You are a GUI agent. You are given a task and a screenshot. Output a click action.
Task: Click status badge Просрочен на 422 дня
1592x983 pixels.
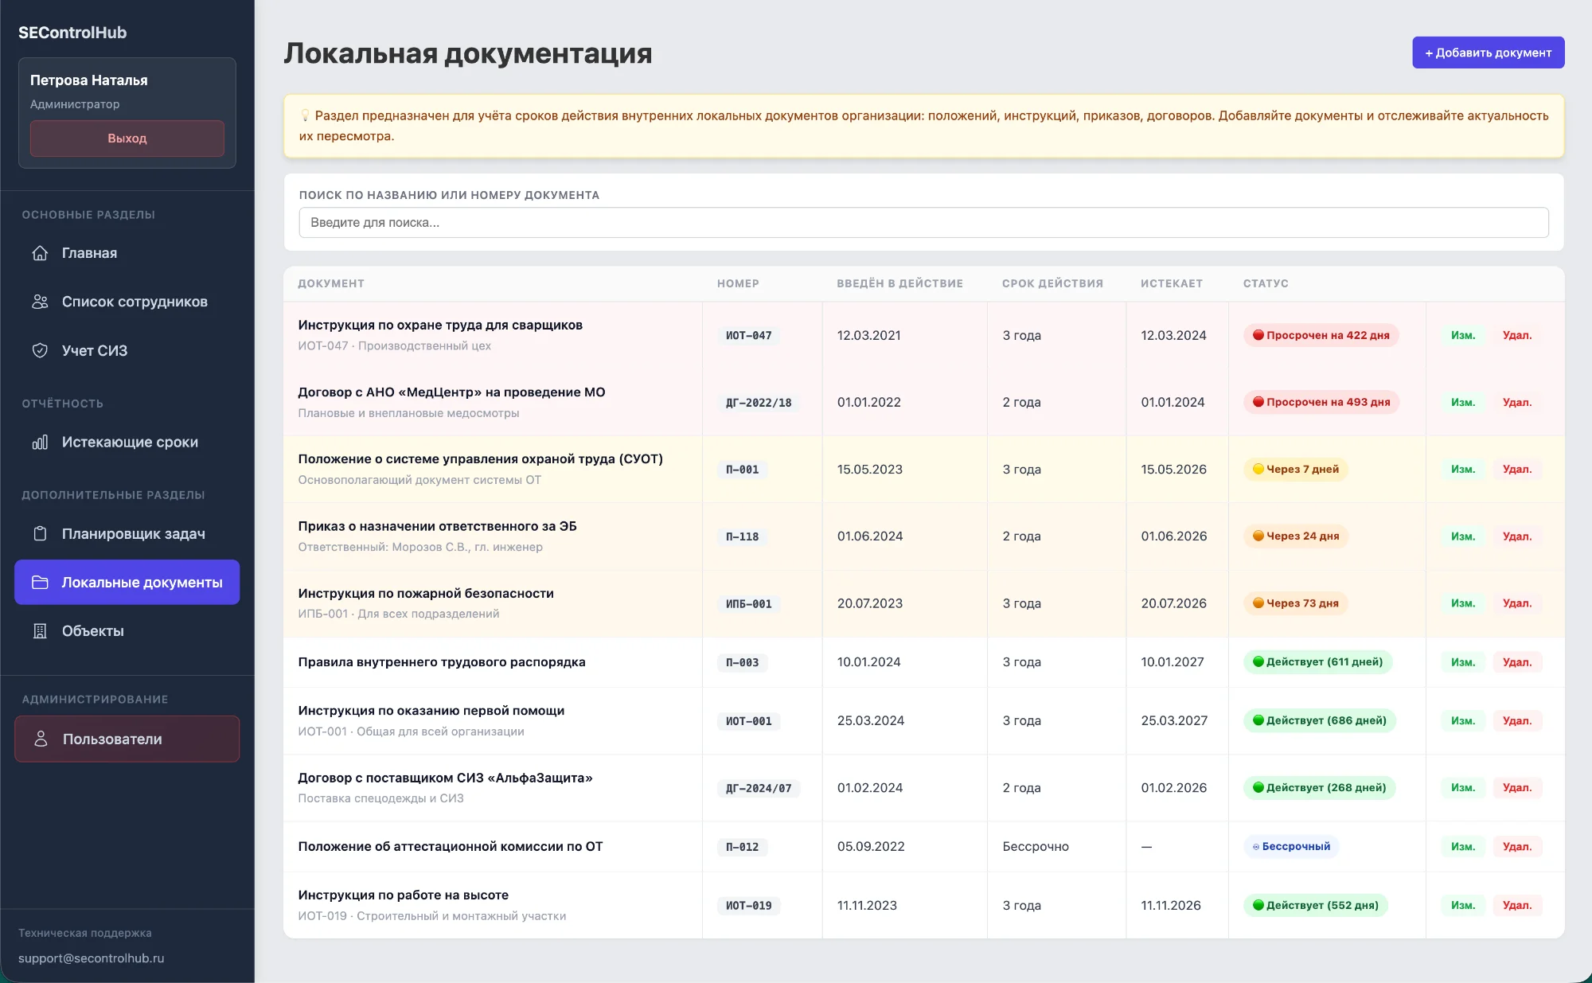pos(1321,335)
